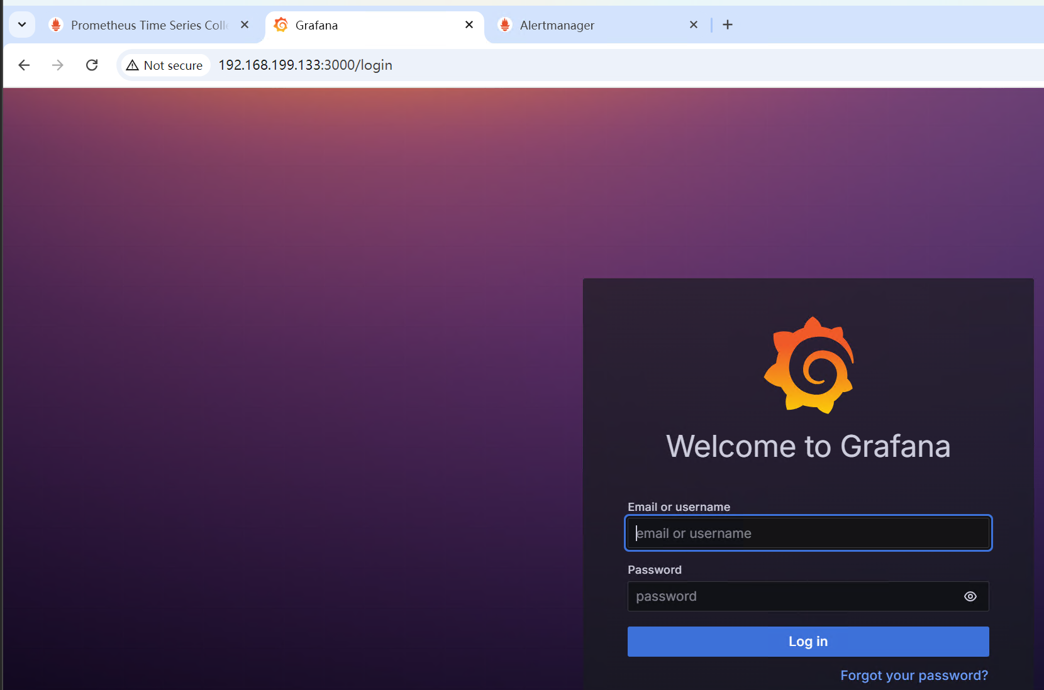Click the address bar URL text

(305, 65)
